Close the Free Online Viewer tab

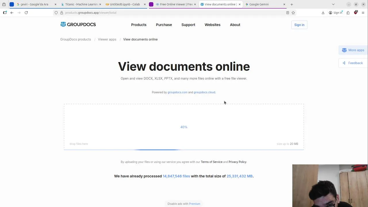(x=195, y=4)
